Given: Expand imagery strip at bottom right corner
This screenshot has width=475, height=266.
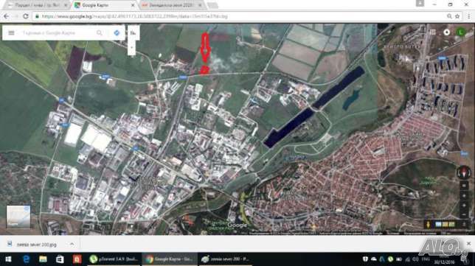Looking at the screenshot, I should click(x=464, y=224).
